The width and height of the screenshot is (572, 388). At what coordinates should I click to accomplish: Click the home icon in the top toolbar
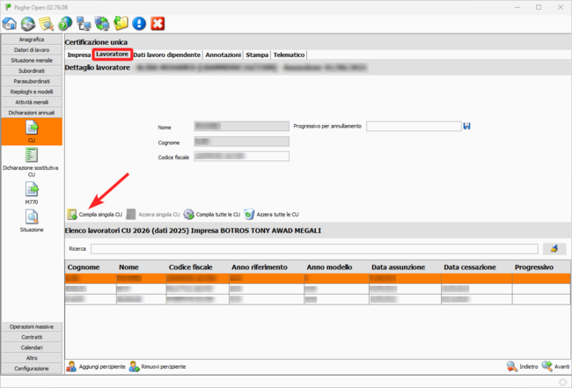click(11, 23)
